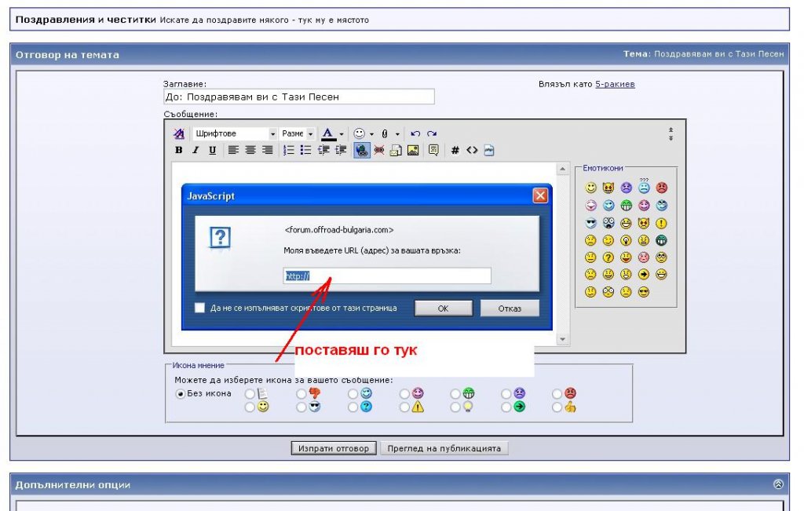Screen dimensions: 804x511
Task: Select the light bulb post icon radio
Action: tap(455, 407)
